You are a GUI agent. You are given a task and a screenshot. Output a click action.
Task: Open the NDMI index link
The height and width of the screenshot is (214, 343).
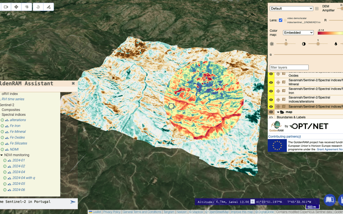point(14,149)
